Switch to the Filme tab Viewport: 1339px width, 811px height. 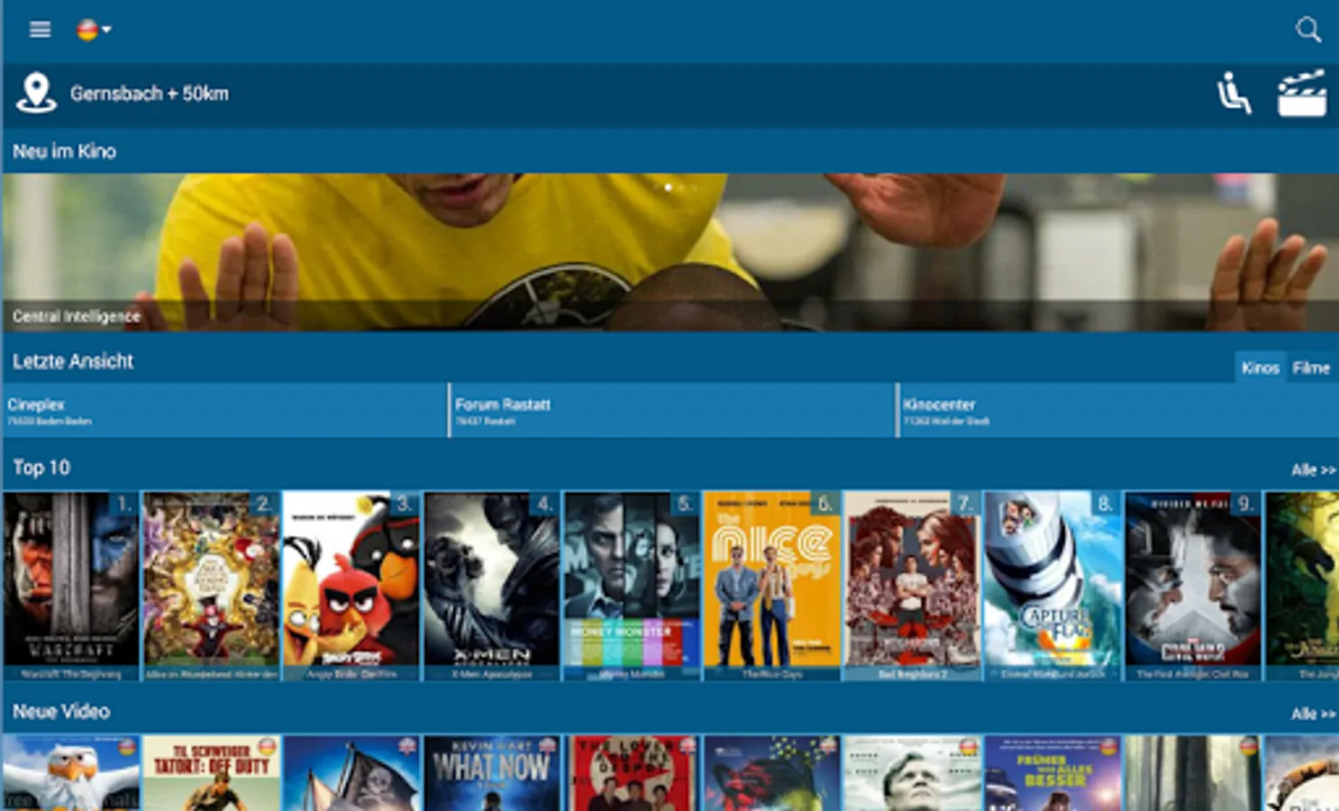point(1311,368)
